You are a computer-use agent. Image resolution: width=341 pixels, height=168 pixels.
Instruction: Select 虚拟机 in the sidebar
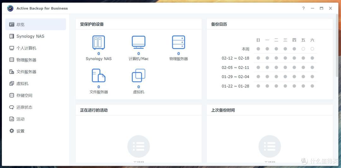coord(35,84)
